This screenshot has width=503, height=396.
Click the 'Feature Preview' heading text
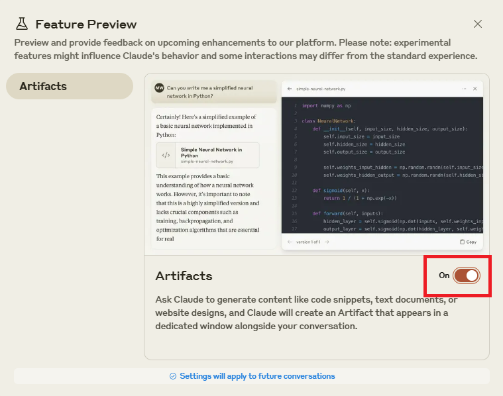[86, 25]
